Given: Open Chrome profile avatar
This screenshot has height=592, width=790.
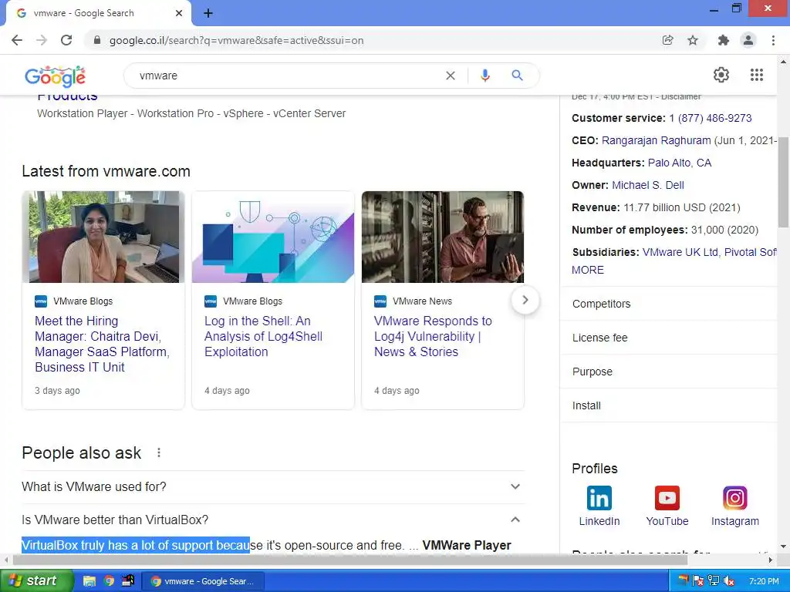Looking at the screenshot, I should coord(748,40).
